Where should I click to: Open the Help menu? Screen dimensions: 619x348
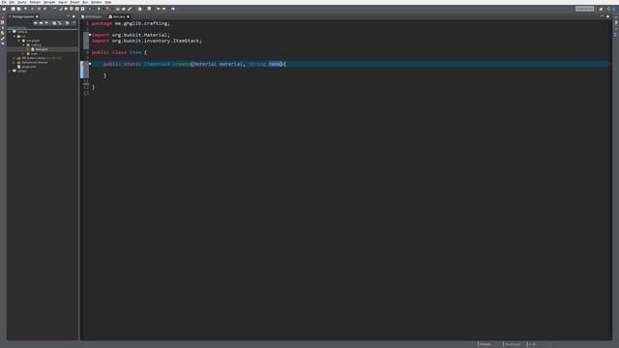[107, 2]
